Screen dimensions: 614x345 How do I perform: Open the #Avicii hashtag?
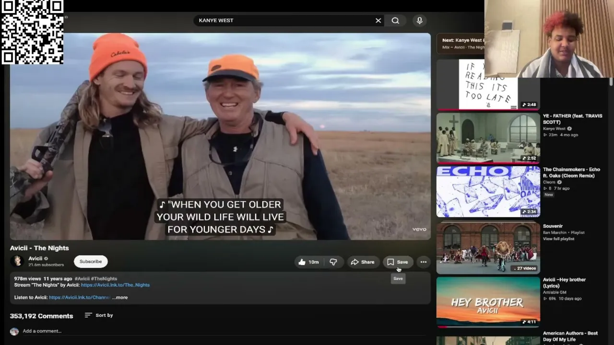82,279
